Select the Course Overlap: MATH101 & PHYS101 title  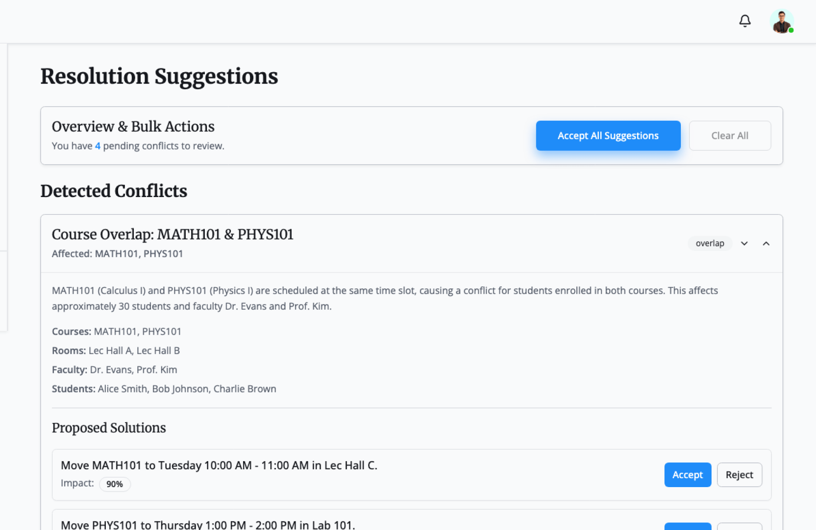coord(173,234)
